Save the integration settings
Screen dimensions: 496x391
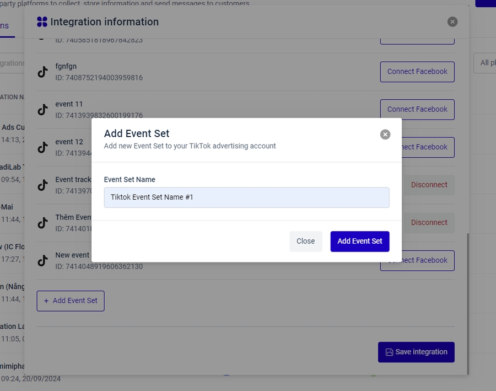tap(416, 352)
